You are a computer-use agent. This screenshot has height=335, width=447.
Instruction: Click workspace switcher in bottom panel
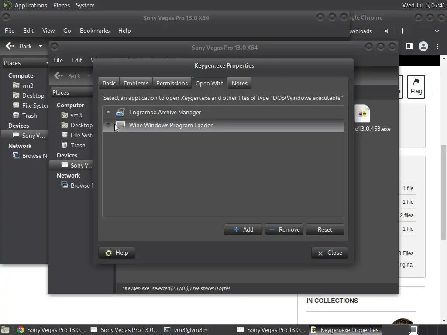(x=413, y=330)
